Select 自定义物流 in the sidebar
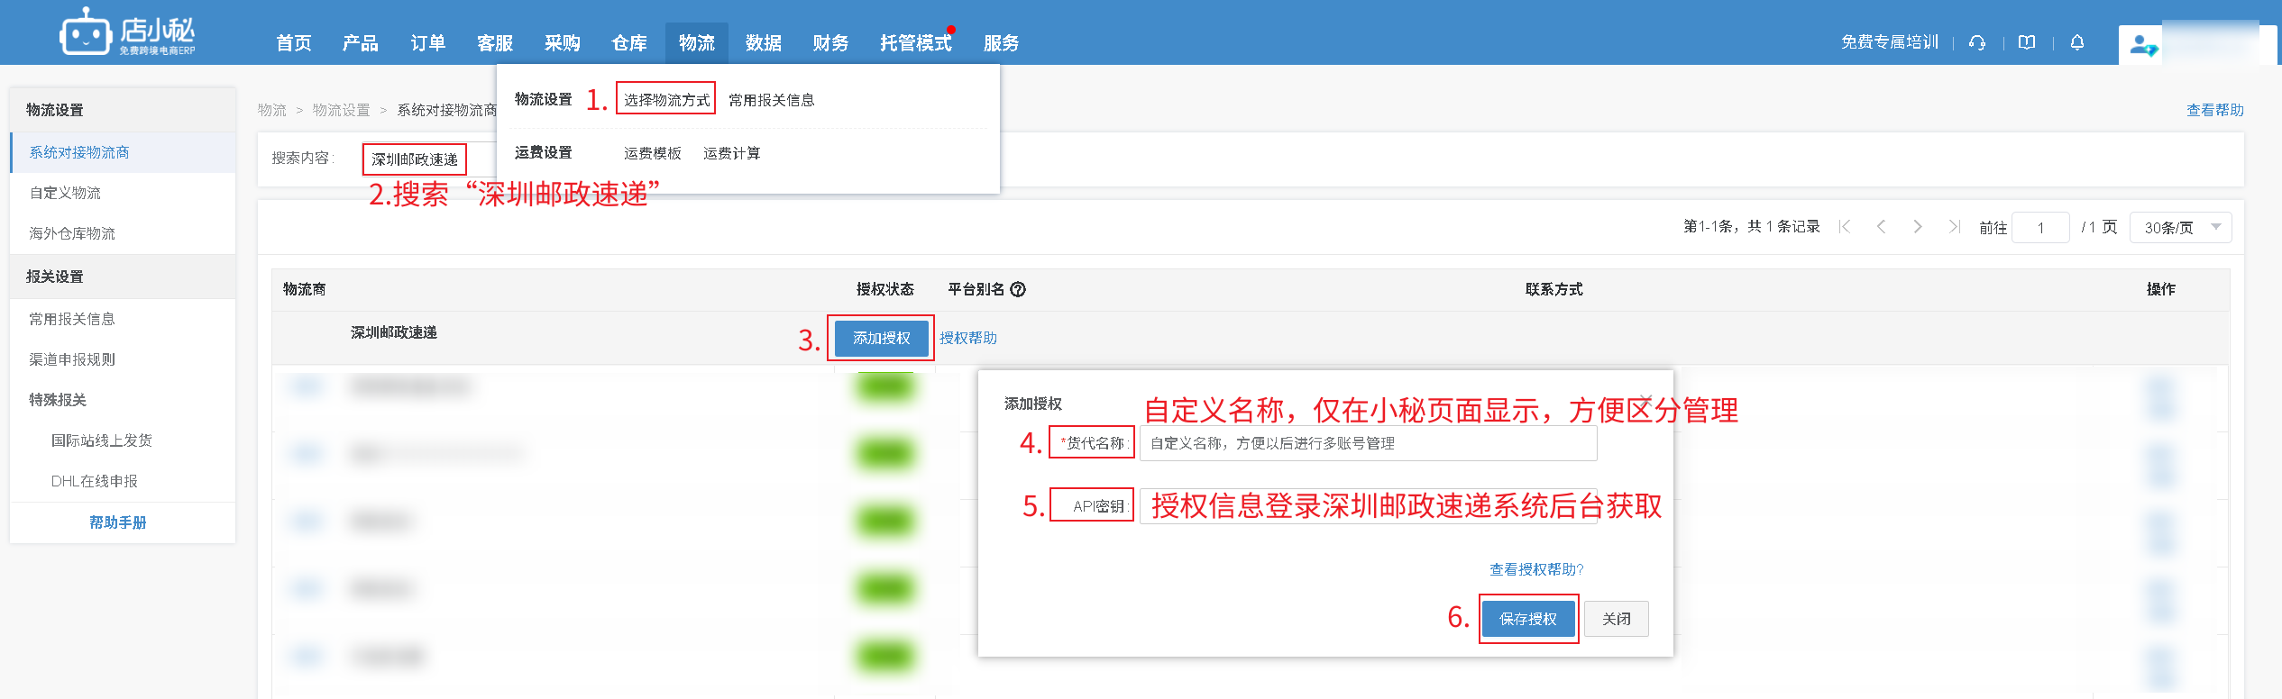Viewport: 2282px width, 699px height. click(x=65, y=193)
